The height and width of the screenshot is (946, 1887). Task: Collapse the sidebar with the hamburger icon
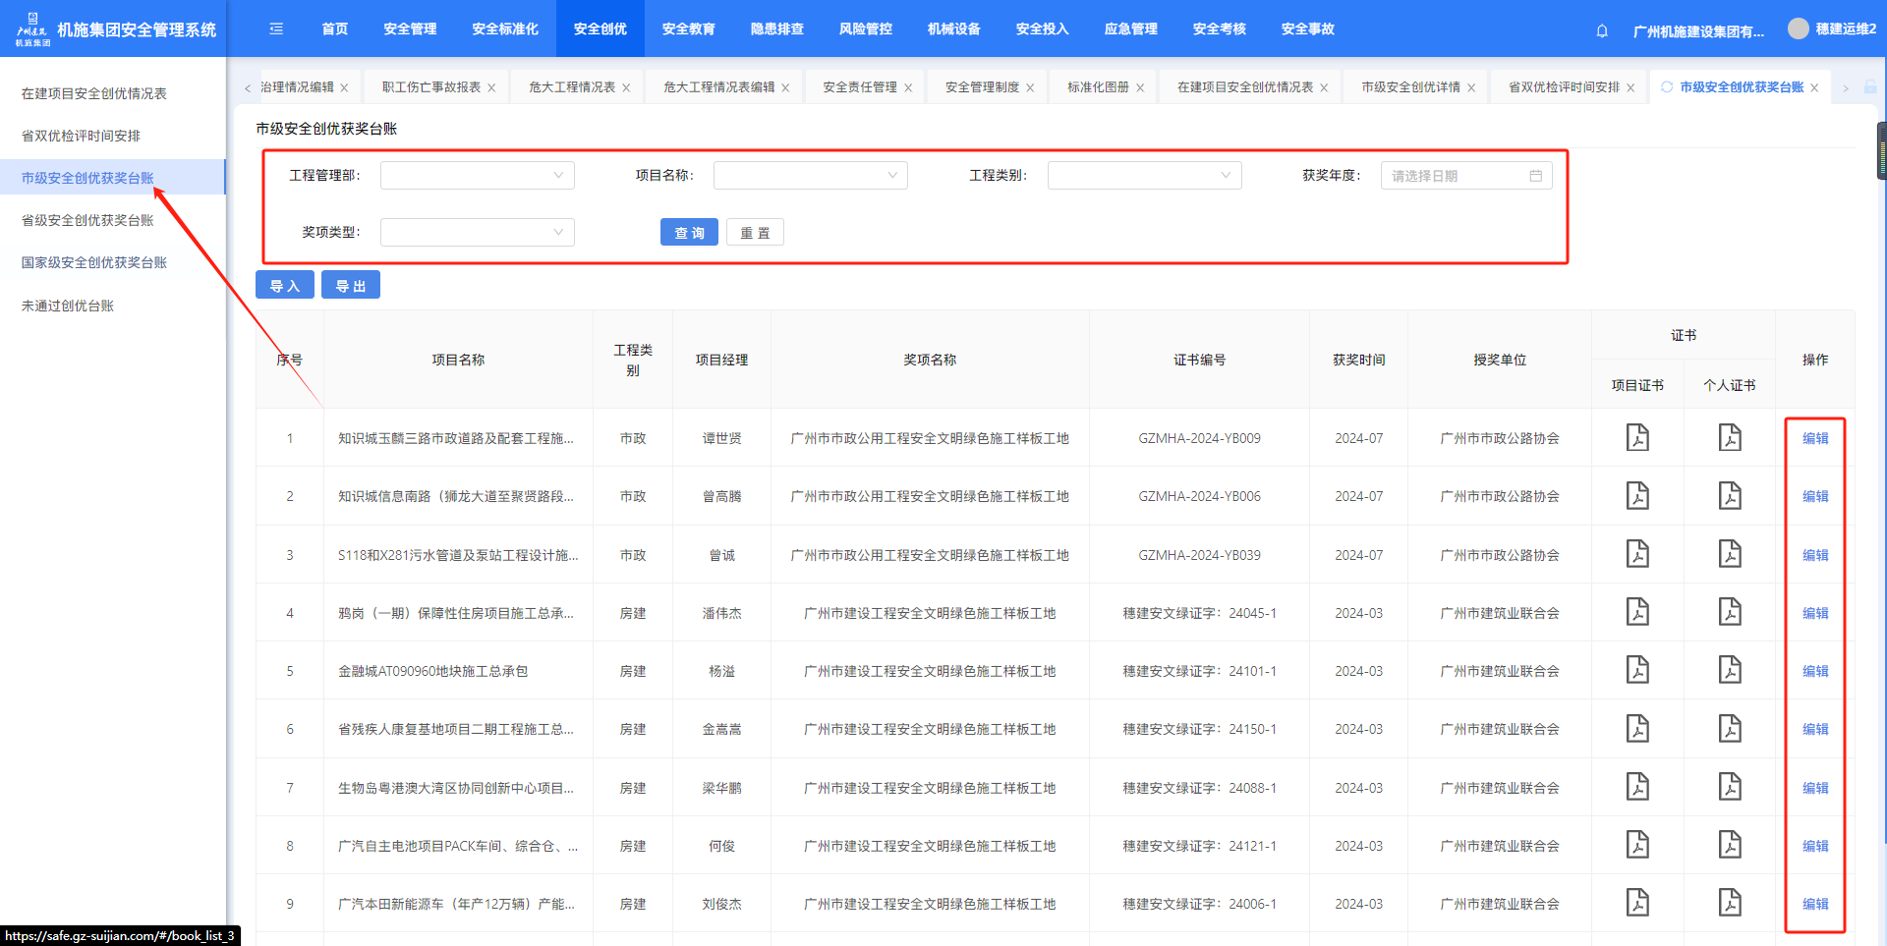click(276, 29)
